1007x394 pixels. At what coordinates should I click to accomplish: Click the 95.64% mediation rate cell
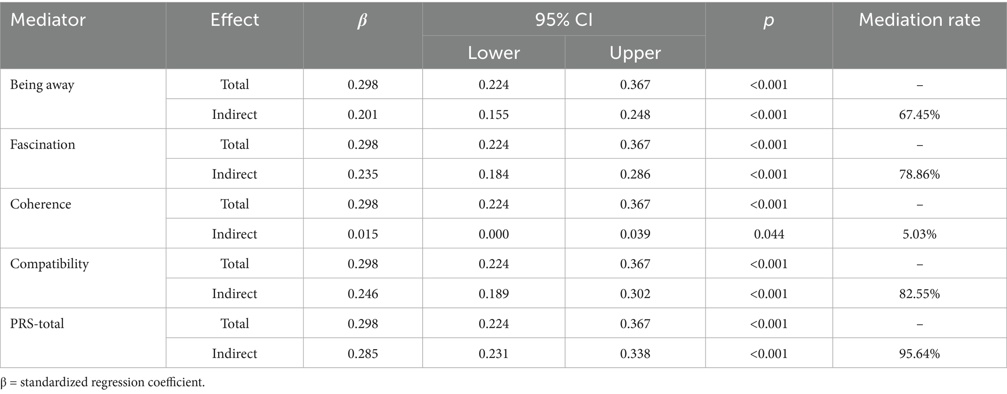(x=919, y=354)
